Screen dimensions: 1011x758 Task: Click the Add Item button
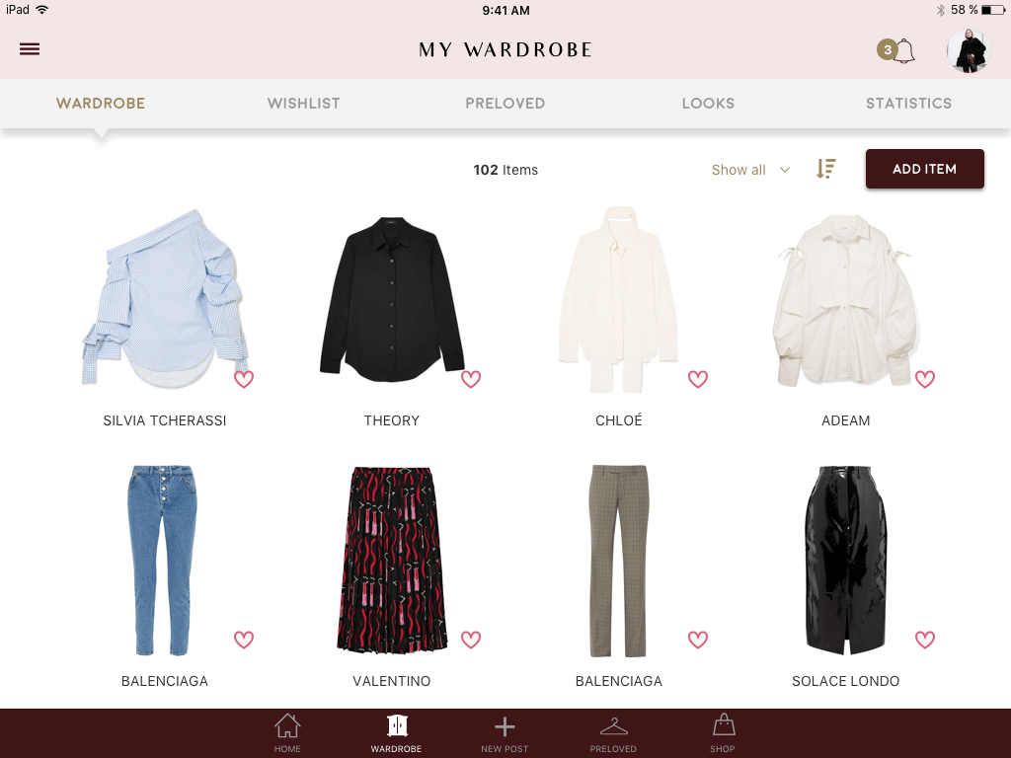tap(924, 169)
